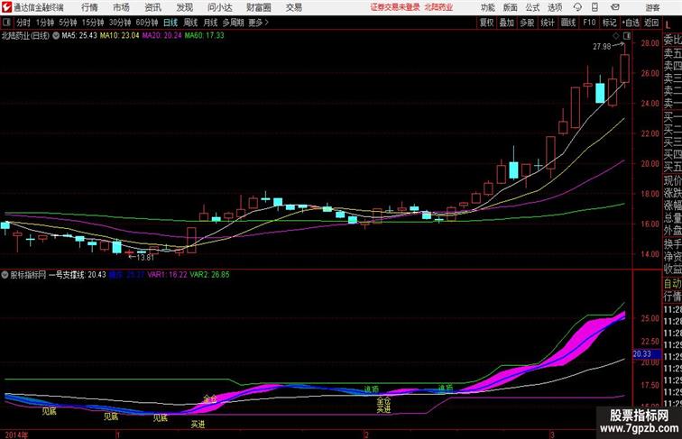This screenshot has height=439, width=682.
Task: Open the 市场 menu
Action: [x=121, y=7]
